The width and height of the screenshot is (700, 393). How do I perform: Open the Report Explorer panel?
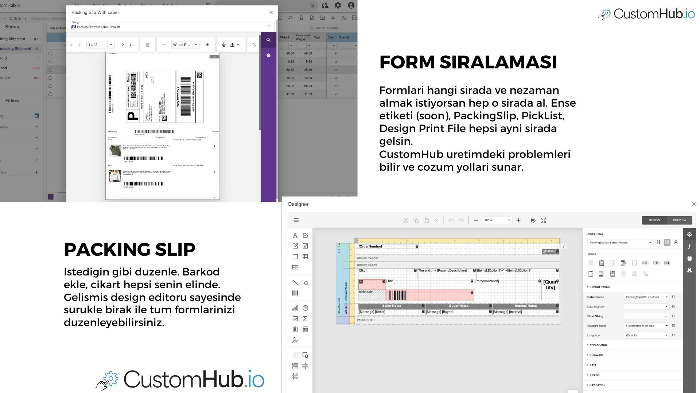(689, 270)
